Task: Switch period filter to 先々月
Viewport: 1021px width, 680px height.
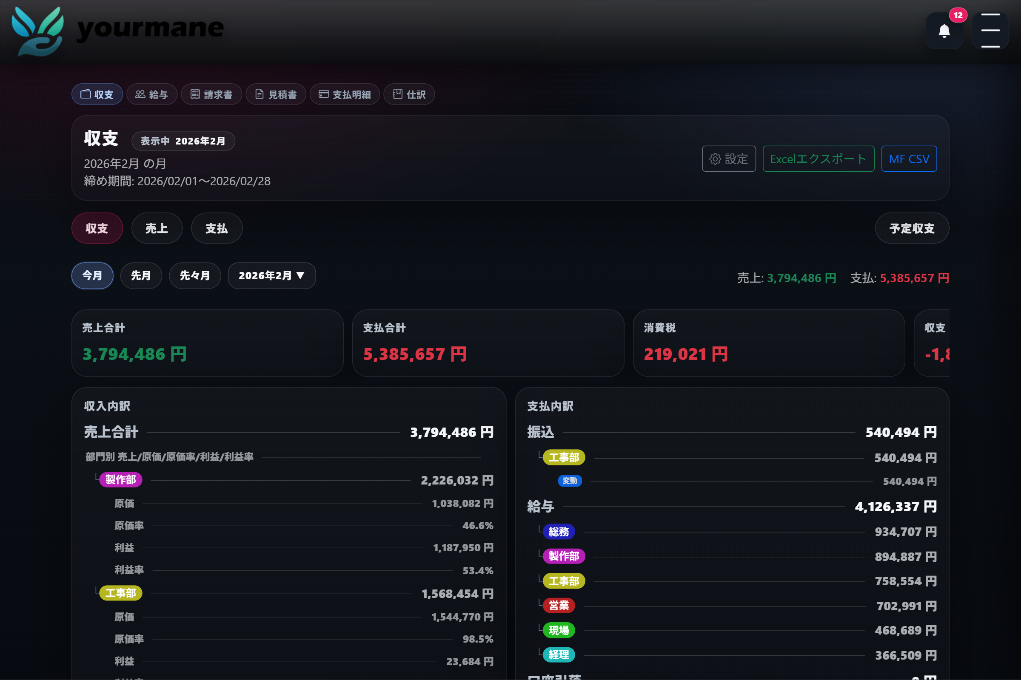Action: pyautogui.click(x=195, y=275)
